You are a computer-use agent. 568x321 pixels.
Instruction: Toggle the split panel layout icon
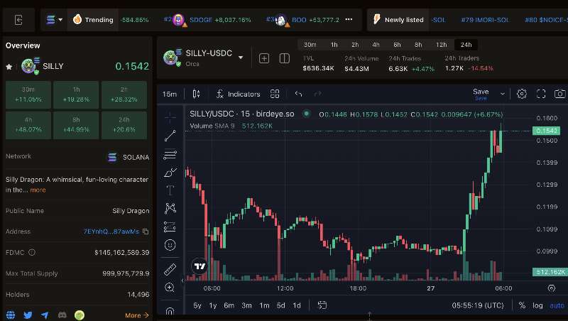[x=285, y=58]
